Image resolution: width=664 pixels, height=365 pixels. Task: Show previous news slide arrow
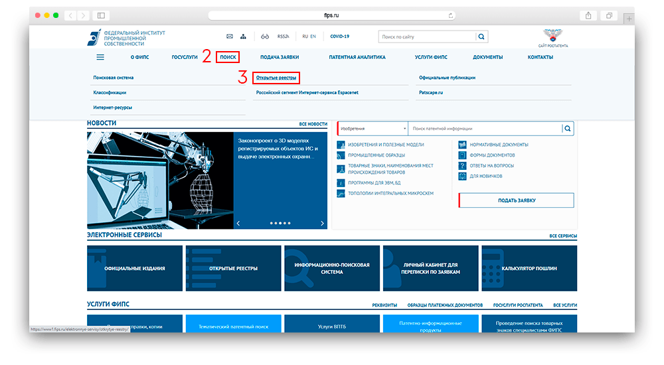[x=238, y=223]
